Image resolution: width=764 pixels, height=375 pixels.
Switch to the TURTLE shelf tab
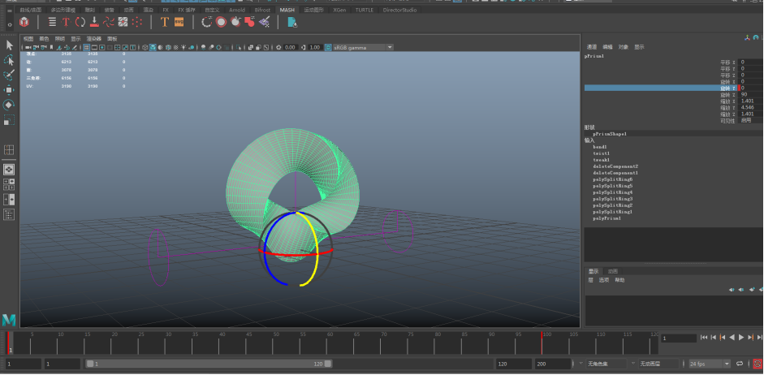point(365,10)
